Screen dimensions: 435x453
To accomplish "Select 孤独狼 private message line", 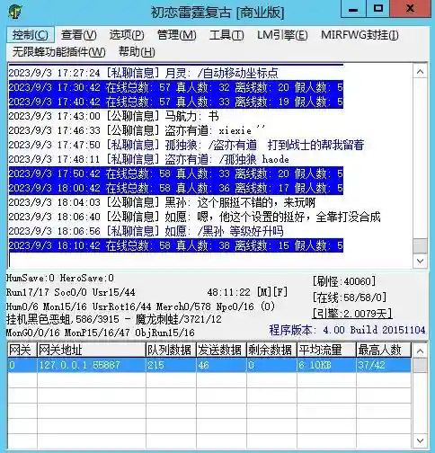I will [186, 145].
